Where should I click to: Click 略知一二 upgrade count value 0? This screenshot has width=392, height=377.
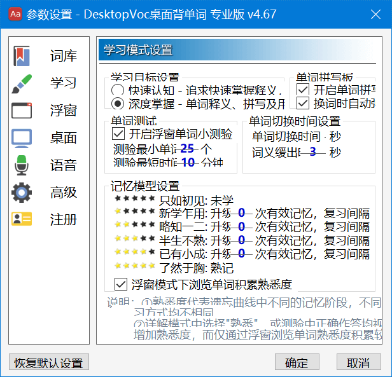[x=242, y=226]
